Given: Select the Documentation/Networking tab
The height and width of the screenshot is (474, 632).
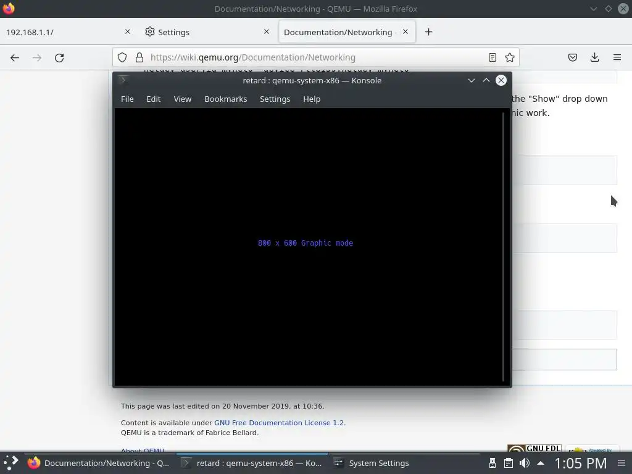Looking at the screenshot, I should (347, 32).
